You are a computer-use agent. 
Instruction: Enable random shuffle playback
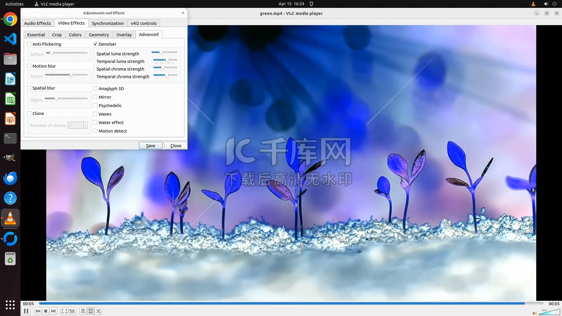(x=99, y=311)
